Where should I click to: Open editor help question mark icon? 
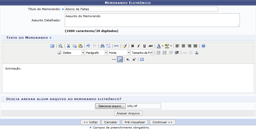click(x=203, y=46)
